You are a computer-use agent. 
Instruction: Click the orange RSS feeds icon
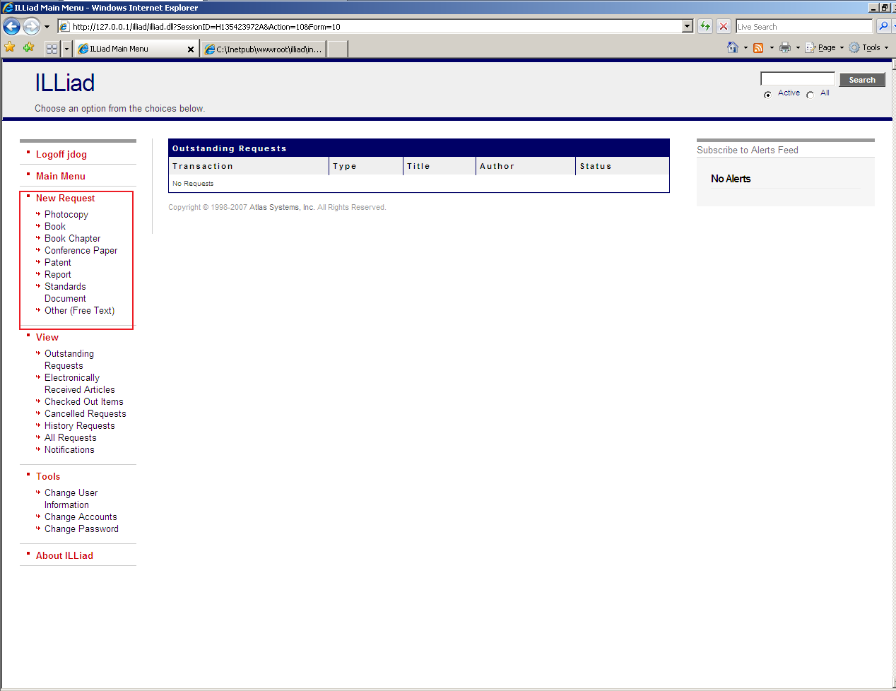(x=758, y=48)
